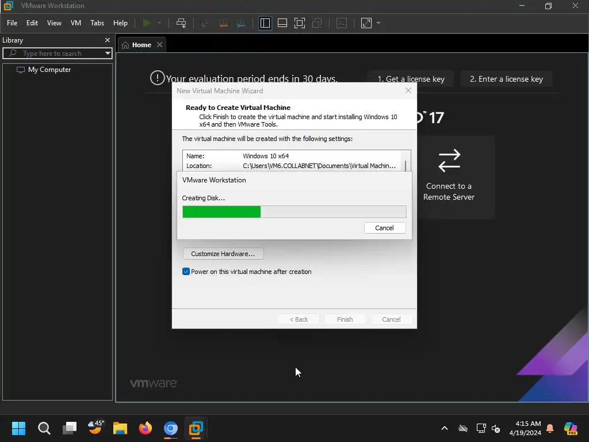This screenshot has height=442, width=589.
Task: Open the Copilot preview tray icon
Action: (571, 428)
